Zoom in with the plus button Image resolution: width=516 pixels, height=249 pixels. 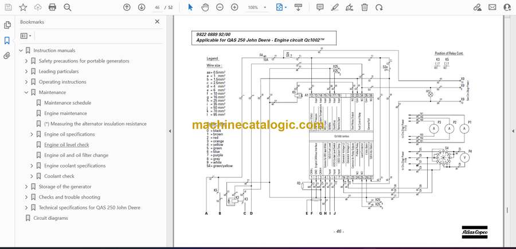234,7
